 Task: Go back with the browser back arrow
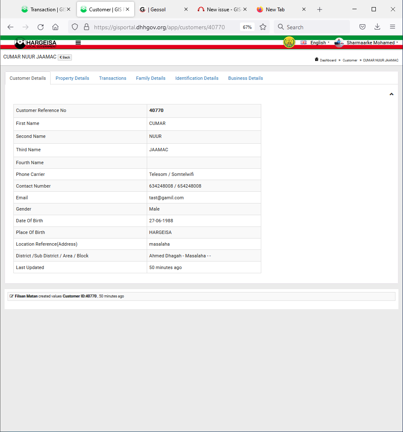coord(10,27)
